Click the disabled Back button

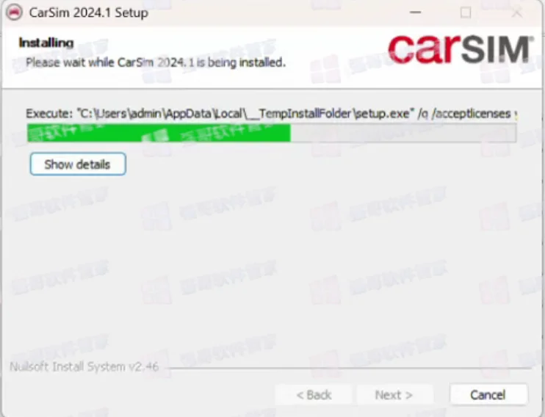pos(314,395)
